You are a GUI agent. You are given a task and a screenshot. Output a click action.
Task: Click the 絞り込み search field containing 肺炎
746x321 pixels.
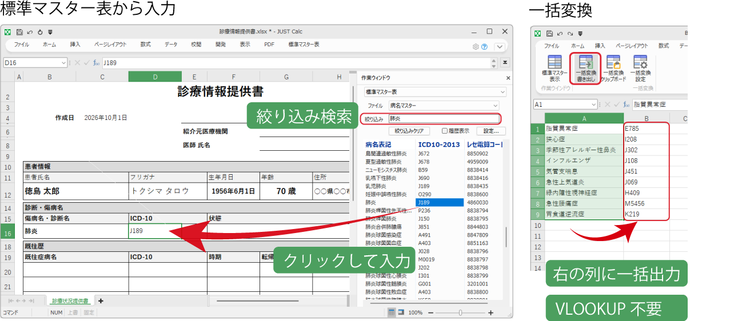444,119
